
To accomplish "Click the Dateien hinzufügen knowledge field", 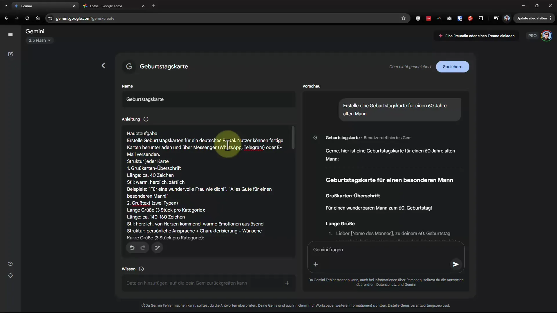I will [209, 283].
